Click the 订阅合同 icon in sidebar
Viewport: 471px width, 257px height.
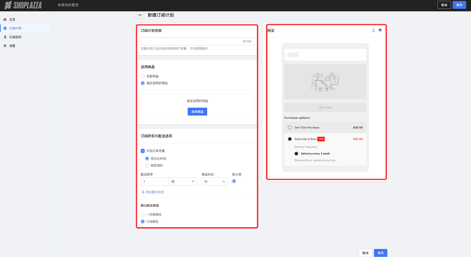(x=5, y=37)
